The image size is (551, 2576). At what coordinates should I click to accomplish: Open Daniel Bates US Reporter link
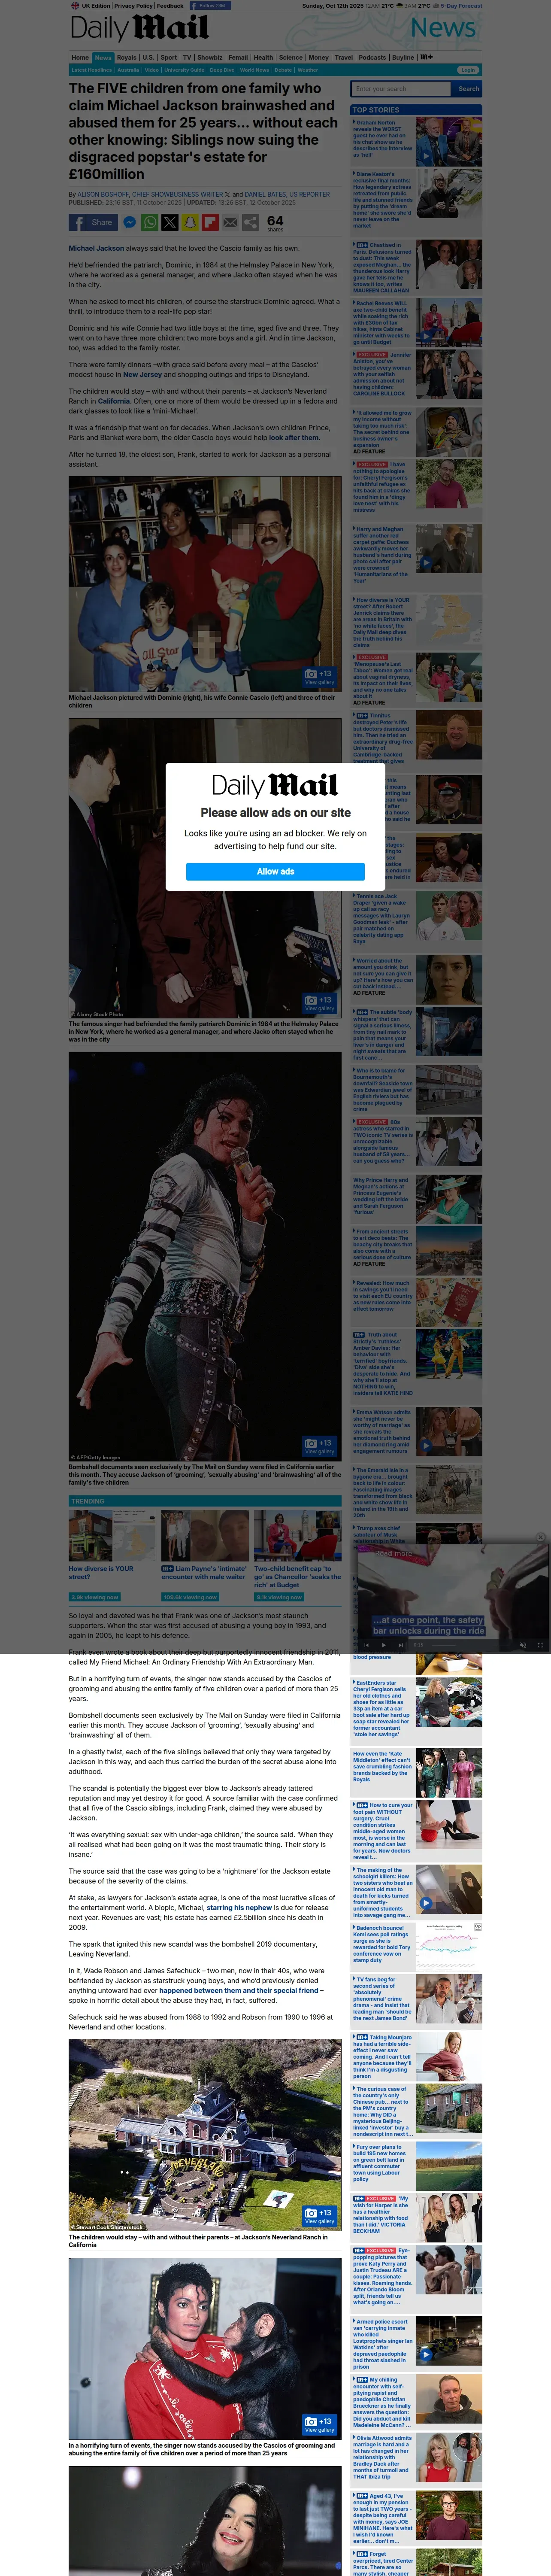(287, 195)
